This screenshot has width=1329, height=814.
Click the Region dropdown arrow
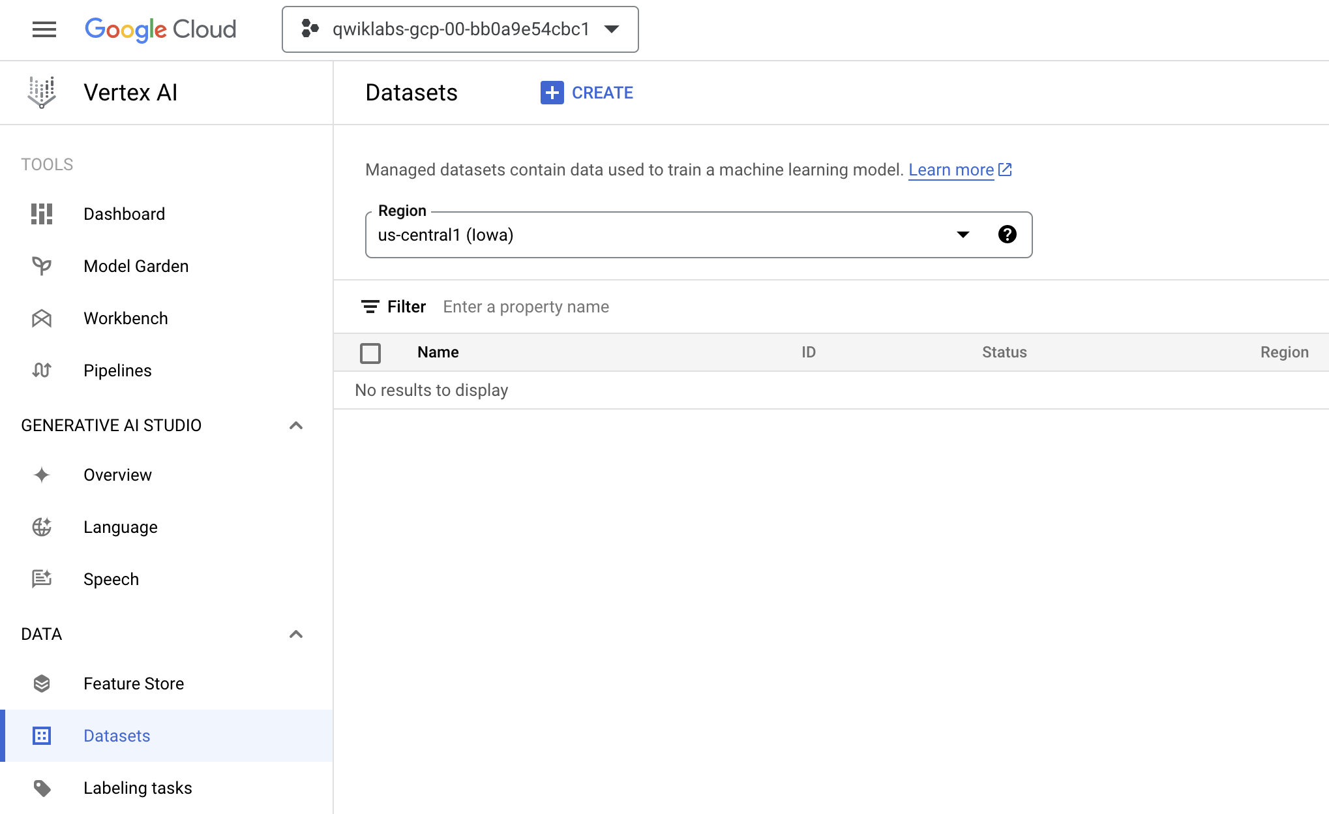963,235
